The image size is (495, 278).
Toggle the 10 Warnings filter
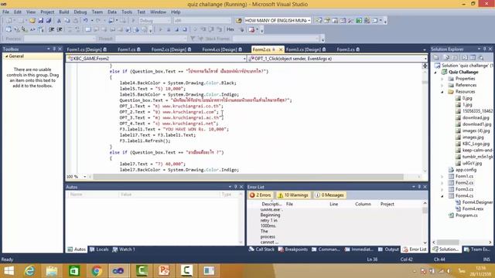click(292, 195)
